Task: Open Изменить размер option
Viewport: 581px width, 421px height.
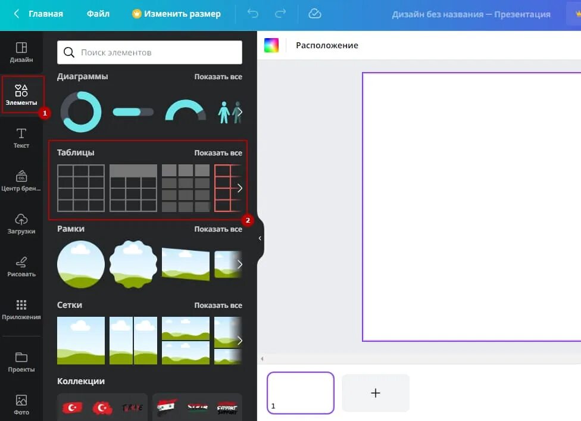Action: point(176,14)
